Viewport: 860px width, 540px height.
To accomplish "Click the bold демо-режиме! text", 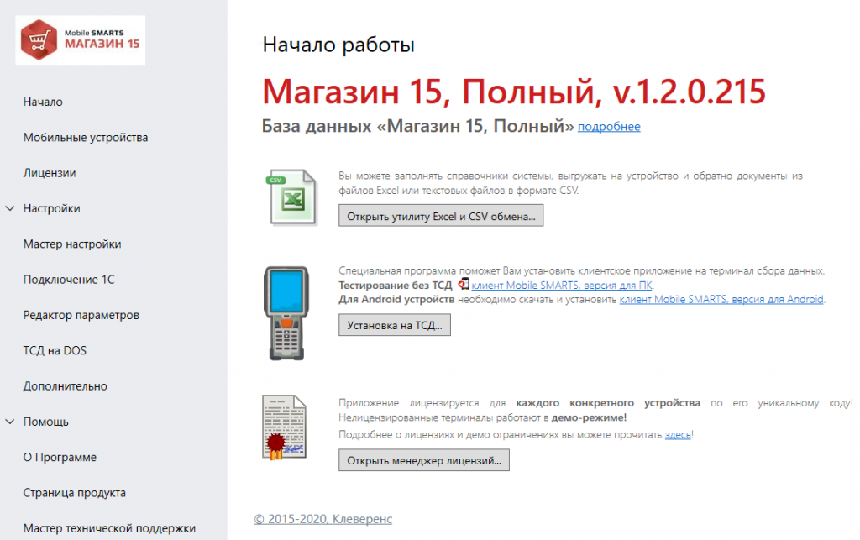I will pos(589,417).
